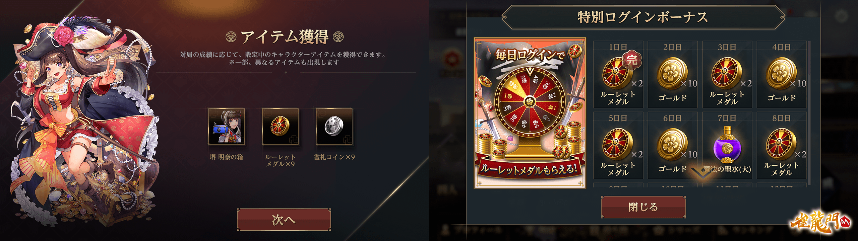Click the login bonus list scrollbar

pyautogui.click(x=809, y=113)
